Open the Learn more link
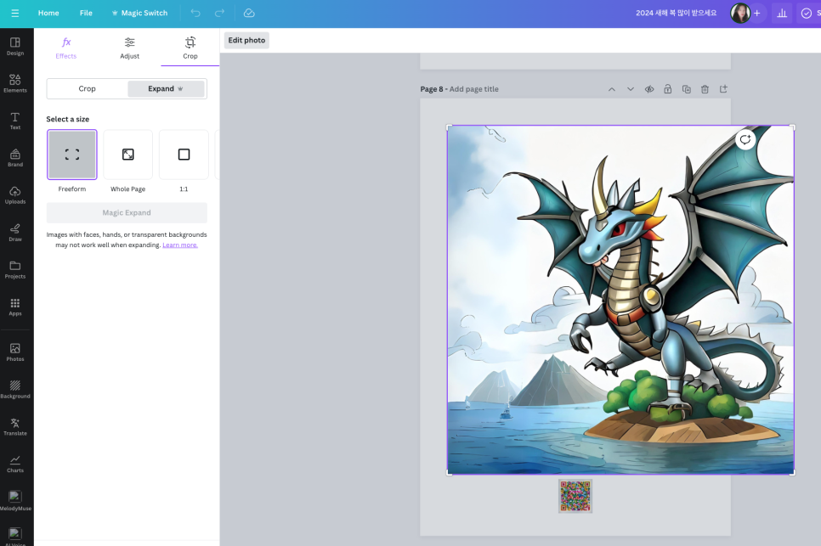 click(x=180, y=245)
